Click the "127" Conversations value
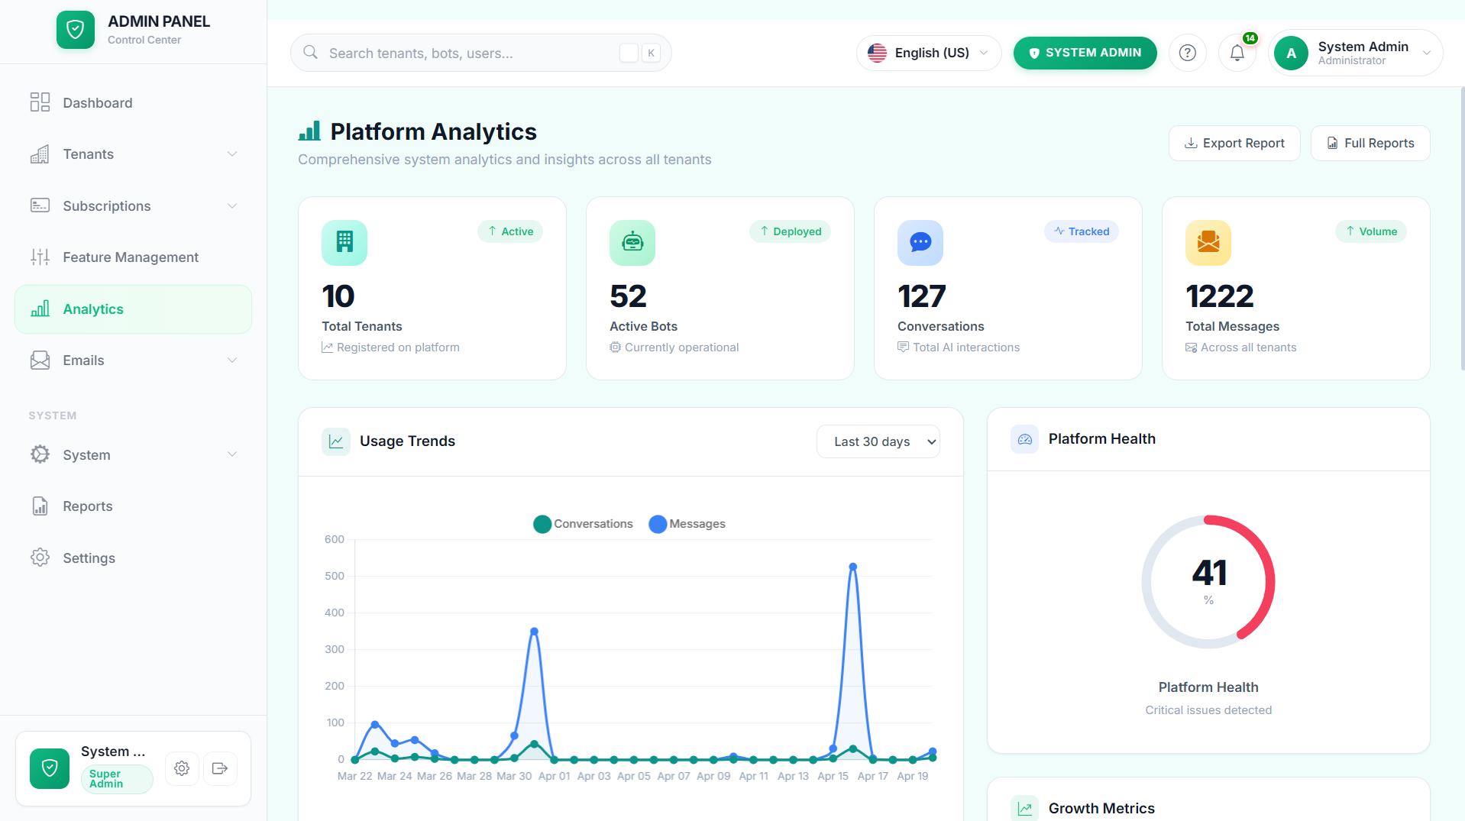 (x=922, y=296)
